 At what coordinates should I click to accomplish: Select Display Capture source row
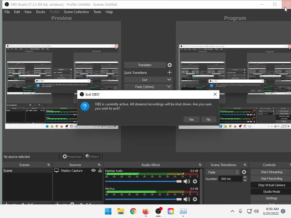pyautogui.click(x=78, y=171)
